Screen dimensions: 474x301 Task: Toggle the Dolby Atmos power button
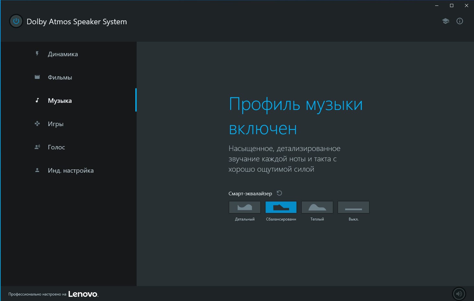[16, 21]
